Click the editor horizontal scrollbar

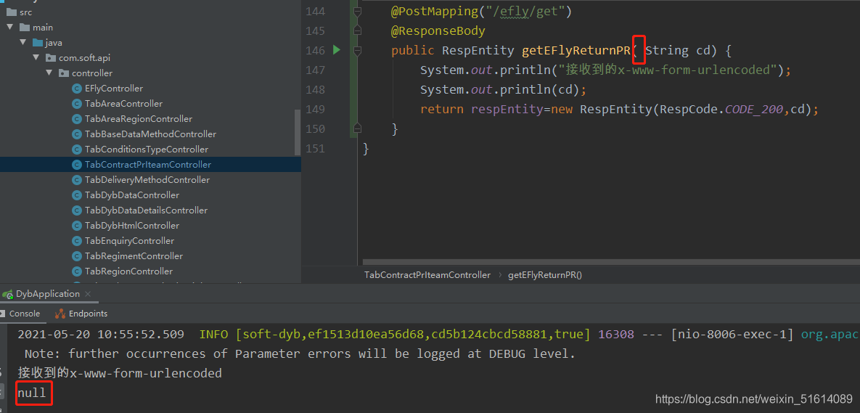(611, 263)
